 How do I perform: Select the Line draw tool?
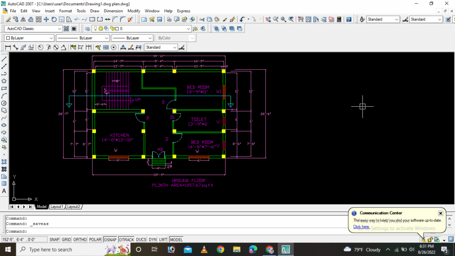[4, 59]
